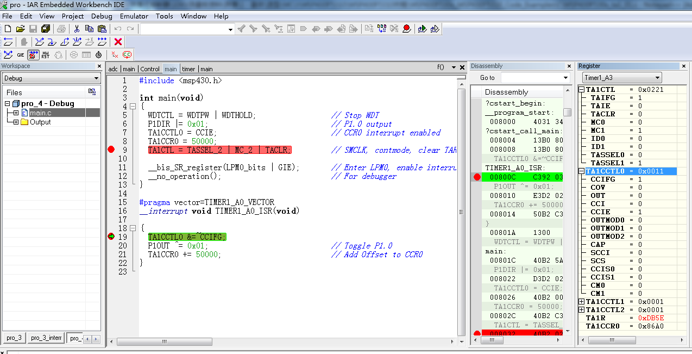This screenshot has width=692, height=354.
Task: Open a file with the Open icon
Action: pos(20,29)
